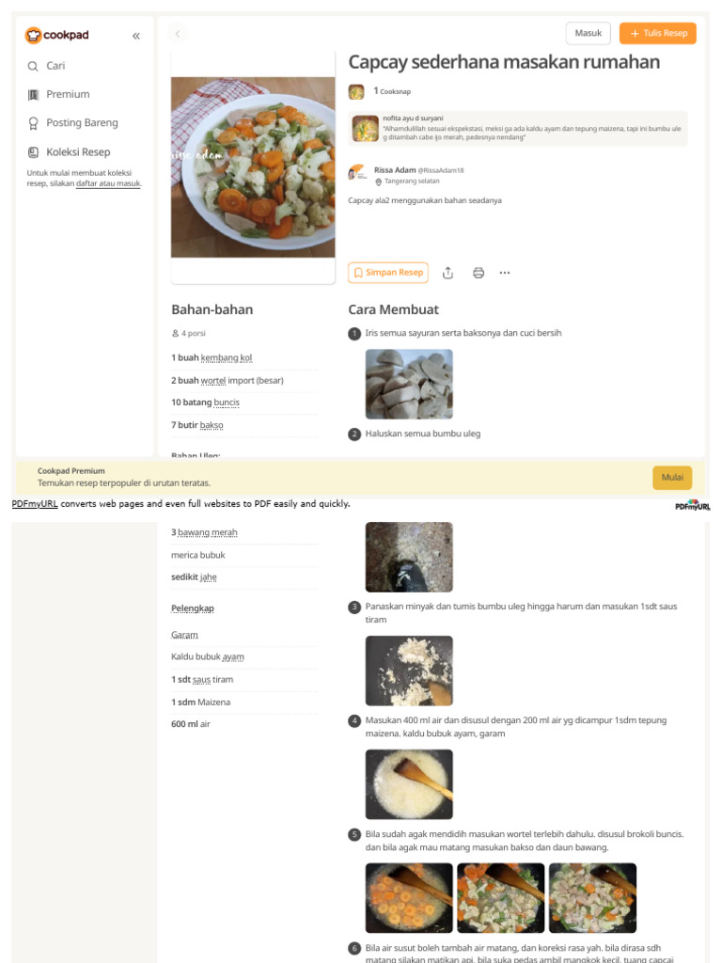Click Simpan Resep to bookmark the recipe
Image resolution: width=722 pixels, height=963 pixels.
point(388,272)
